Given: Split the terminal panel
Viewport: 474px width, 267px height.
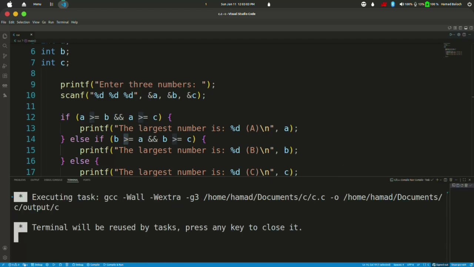Looking at the screenshot, I should pyautogui.click(x=445, y=180).
